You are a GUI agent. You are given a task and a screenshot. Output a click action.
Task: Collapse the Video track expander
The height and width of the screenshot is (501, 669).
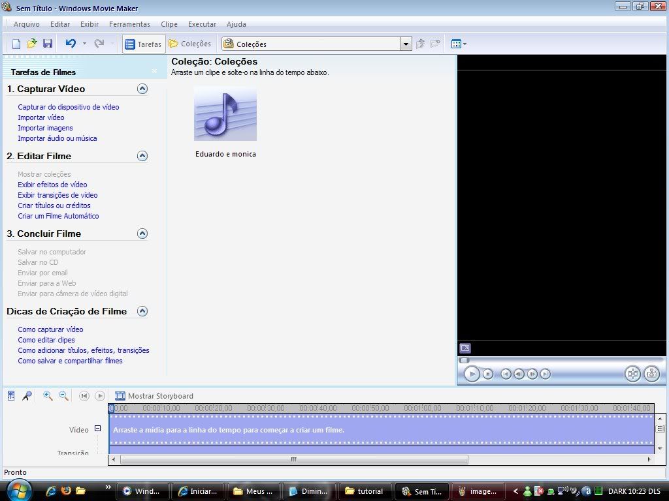pos(98,429)
